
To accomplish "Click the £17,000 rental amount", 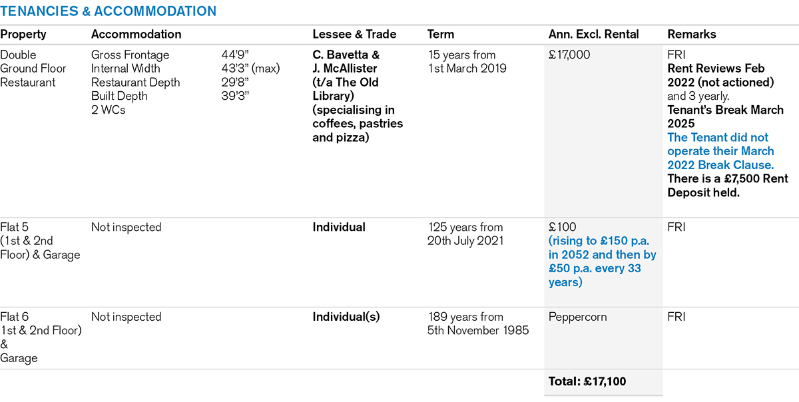I will pos(569,55).
